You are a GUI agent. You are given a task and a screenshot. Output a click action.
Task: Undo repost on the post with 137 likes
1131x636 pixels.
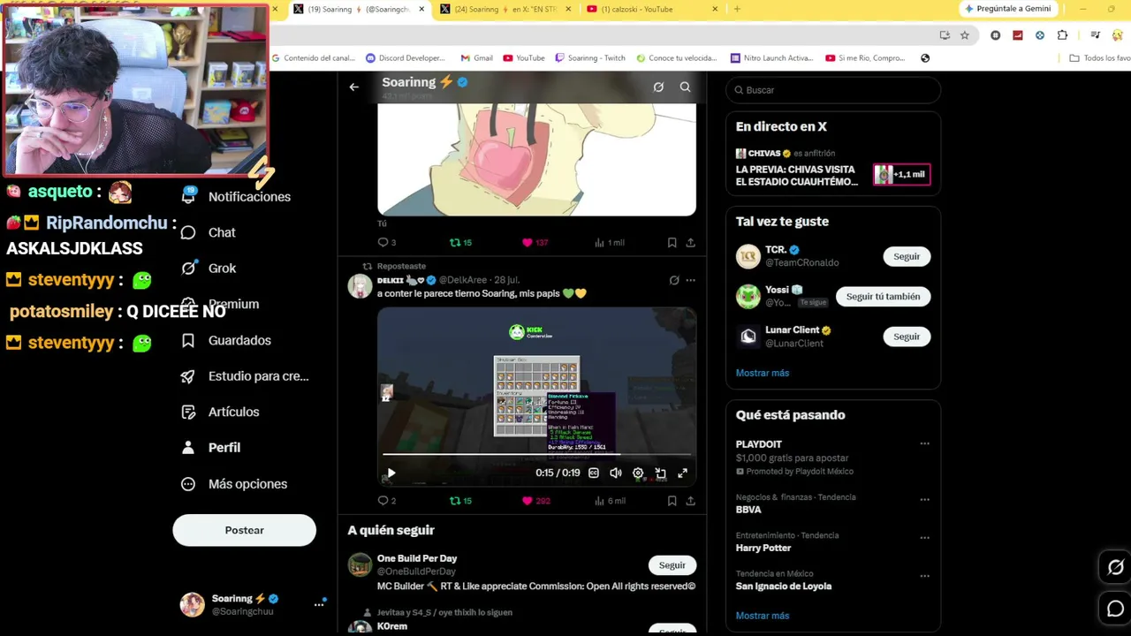[x=460, y=242]
